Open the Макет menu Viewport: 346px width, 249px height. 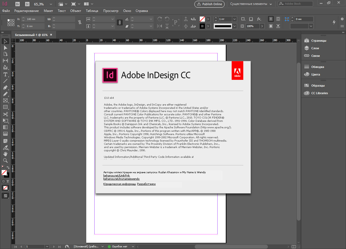pos(48,11)
